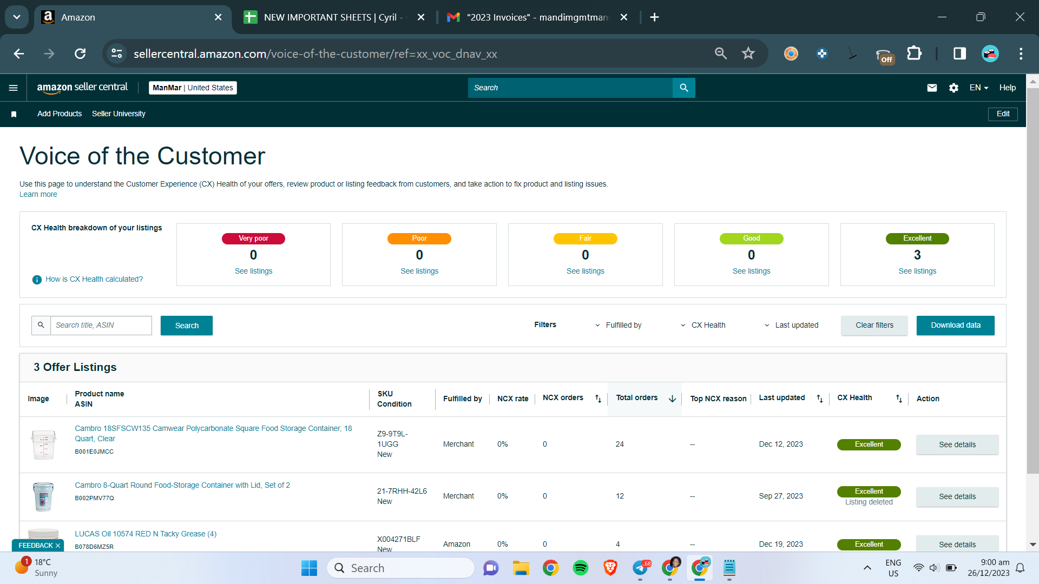Open a new browser tab
Image resolution: width=1039 pixels, height=584 pixels.
tap(654, 17)
